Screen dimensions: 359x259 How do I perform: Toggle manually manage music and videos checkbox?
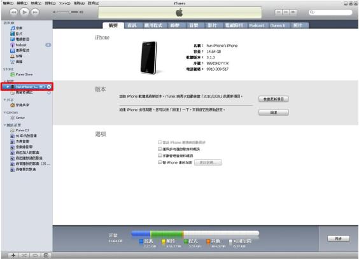pyautogui.click(x=160, y=155)
